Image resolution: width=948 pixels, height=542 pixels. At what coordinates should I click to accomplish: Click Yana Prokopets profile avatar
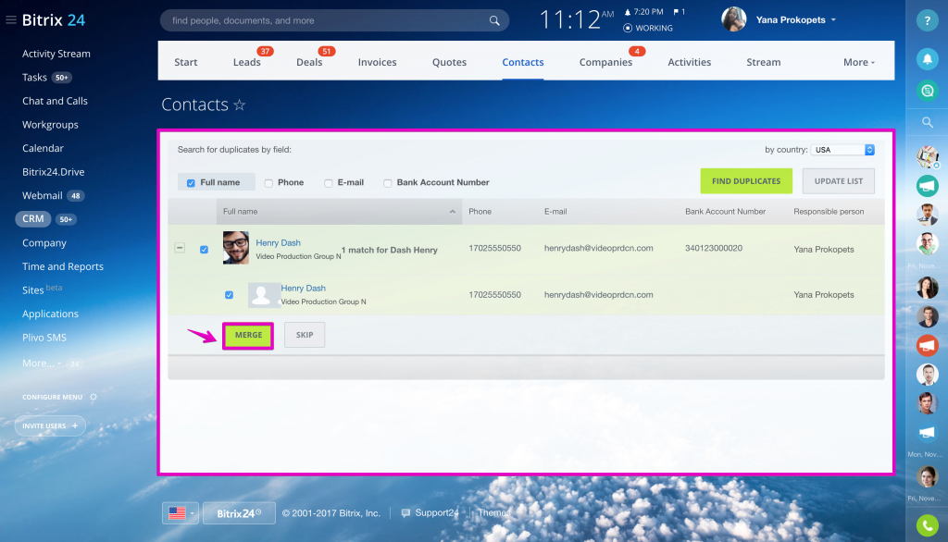pyautogui.click(x=733, y=19)
